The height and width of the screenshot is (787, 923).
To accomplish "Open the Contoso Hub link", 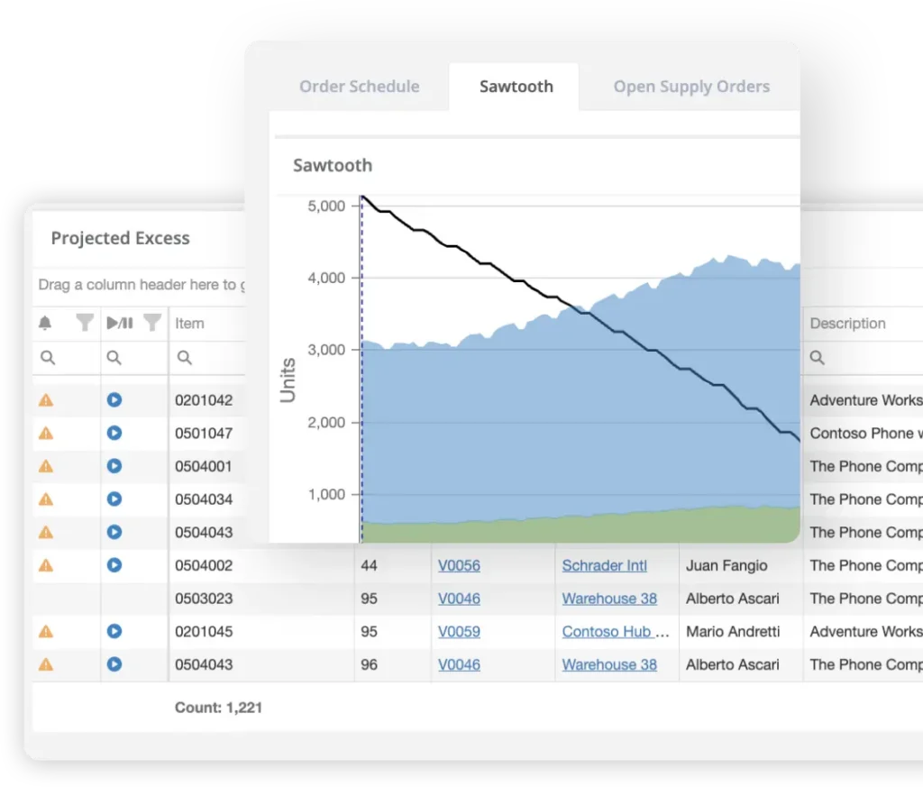I will pyautogui.click(x=615, y=632).
